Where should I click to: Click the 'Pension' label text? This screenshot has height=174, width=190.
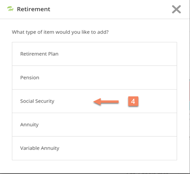pyautogui.click(x=30, y=78)
